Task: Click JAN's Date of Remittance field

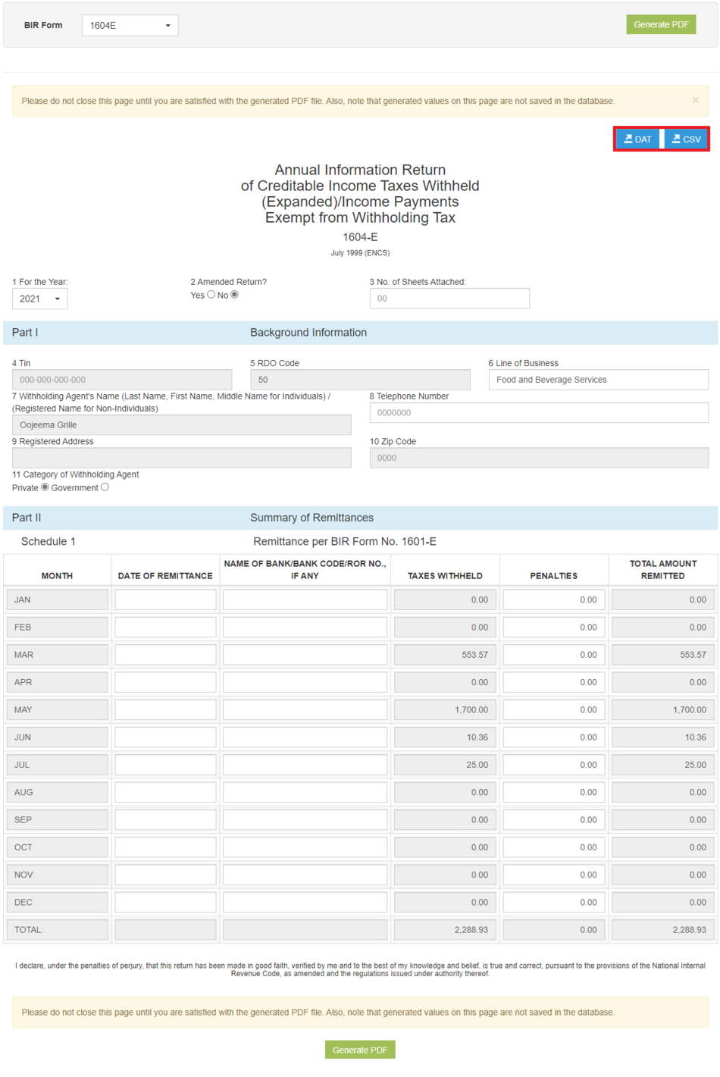Action: 164,599
